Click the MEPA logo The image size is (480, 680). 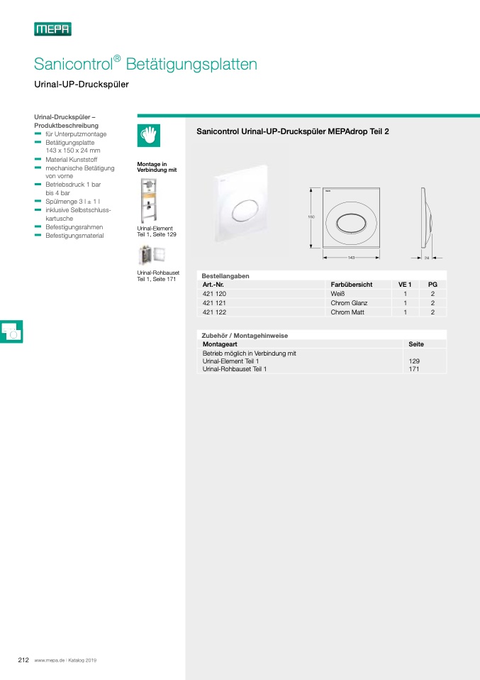coord(52,29)
